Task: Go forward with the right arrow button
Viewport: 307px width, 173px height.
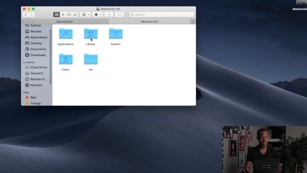Action: tap(32, 14)
